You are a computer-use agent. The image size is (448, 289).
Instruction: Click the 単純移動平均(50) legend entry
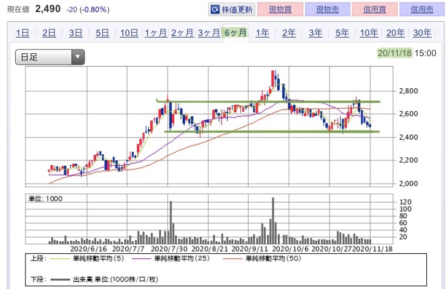coord(274,259)
